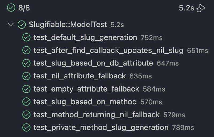The width and height of the screenshot is (214, 137).
Task: Click pass icon for test_nil_attribute_fallback
Action: coord(26,76)
